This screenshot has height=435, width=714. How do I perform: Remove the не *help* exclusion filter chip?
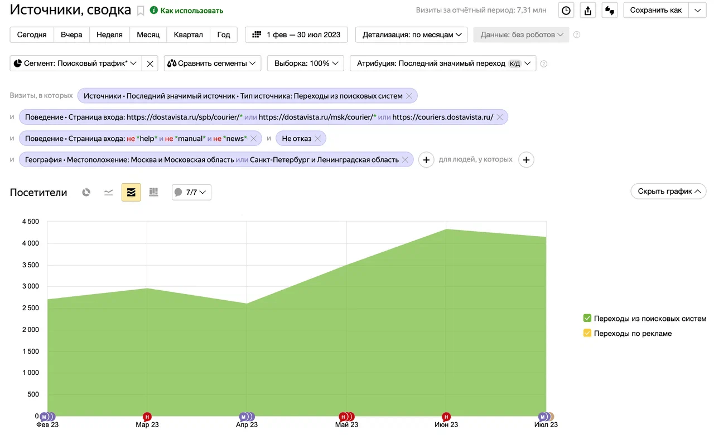tap(253, 138)
